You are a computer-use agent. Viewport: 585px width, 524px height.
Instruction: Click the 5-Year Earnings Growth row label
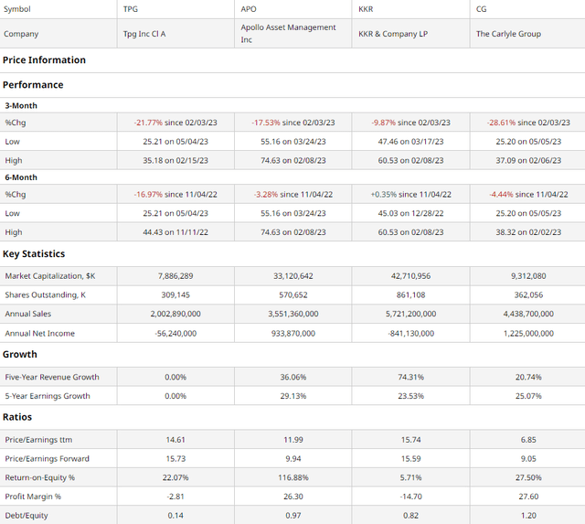[x=48, y=396]
